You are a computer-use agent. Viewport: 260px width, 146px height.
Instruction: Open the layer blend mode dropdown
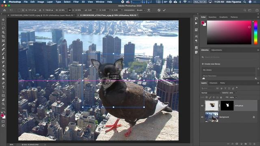[x=211, y=93]
